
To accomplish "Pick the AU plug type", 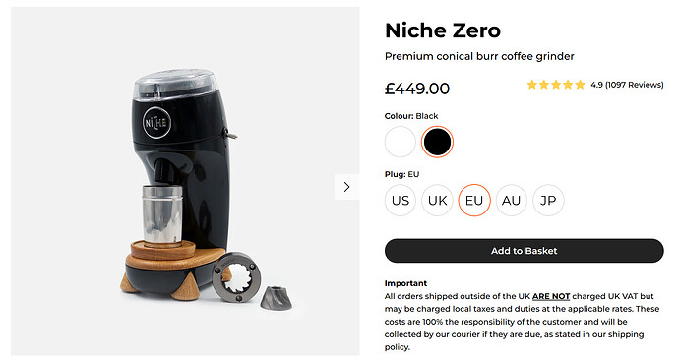I will tap(511, 201).
